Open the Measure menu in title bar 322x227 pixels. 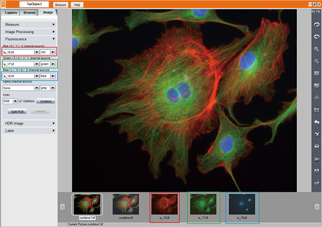pyautogui.click(x=61, y=4)
